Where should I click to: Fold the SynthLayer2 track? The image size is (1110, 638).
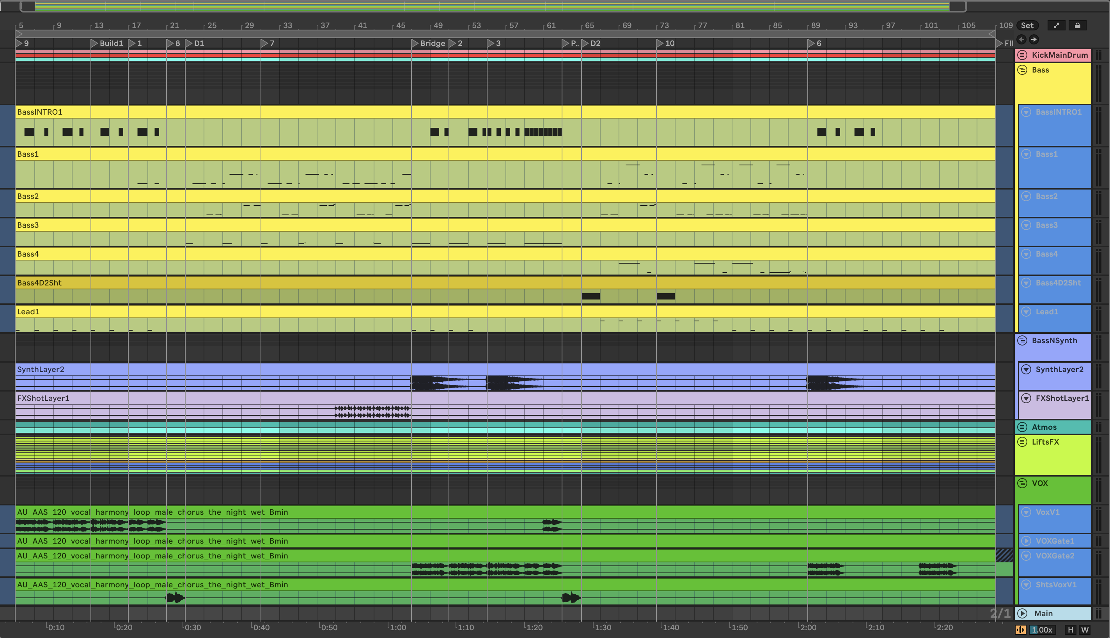[1026, 369]
